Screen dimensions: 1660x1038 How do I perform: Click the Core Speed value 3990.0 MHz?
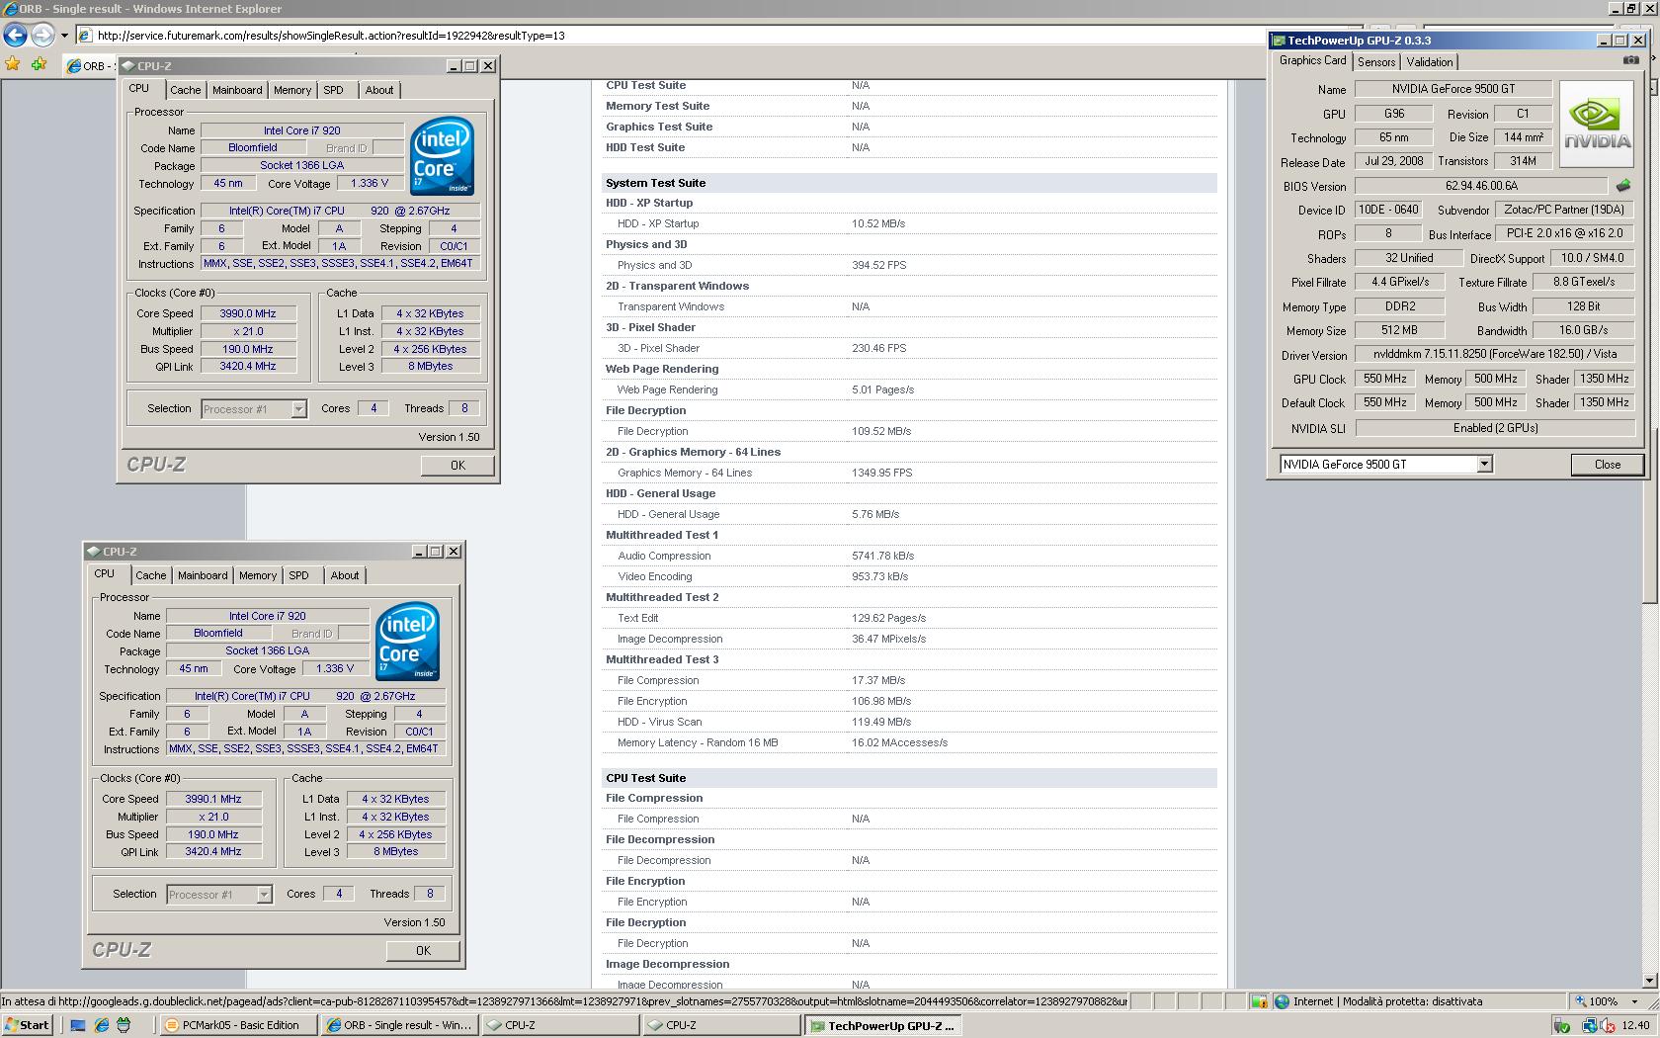pos(248,313)
